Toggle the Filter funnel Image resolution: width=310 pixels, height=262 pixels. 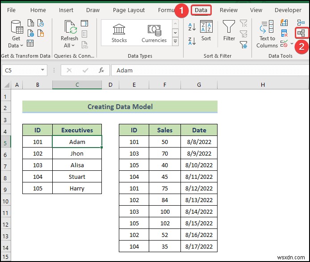coord(229,31)
